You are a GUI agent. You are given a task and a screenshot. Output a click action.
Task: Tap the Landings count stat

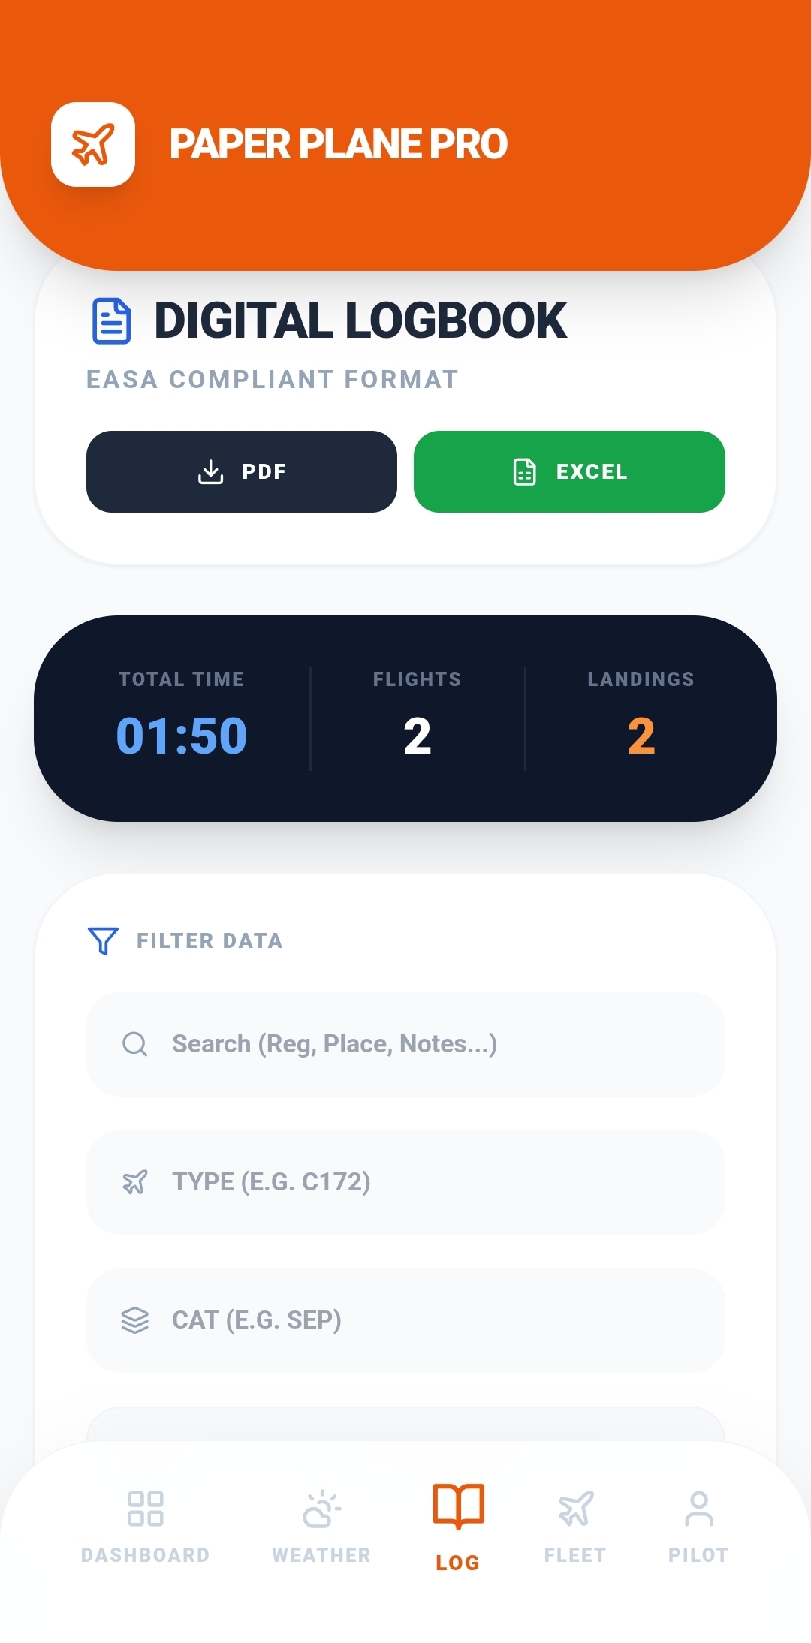[641, 736]
